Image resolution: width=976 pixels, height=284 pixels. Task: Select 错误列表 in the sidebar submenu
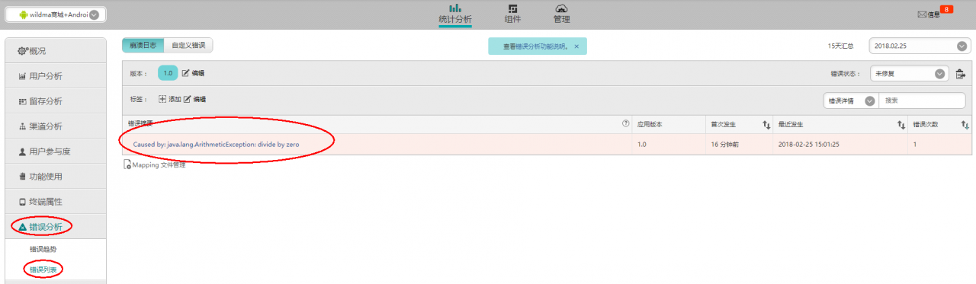click(43, 270)
